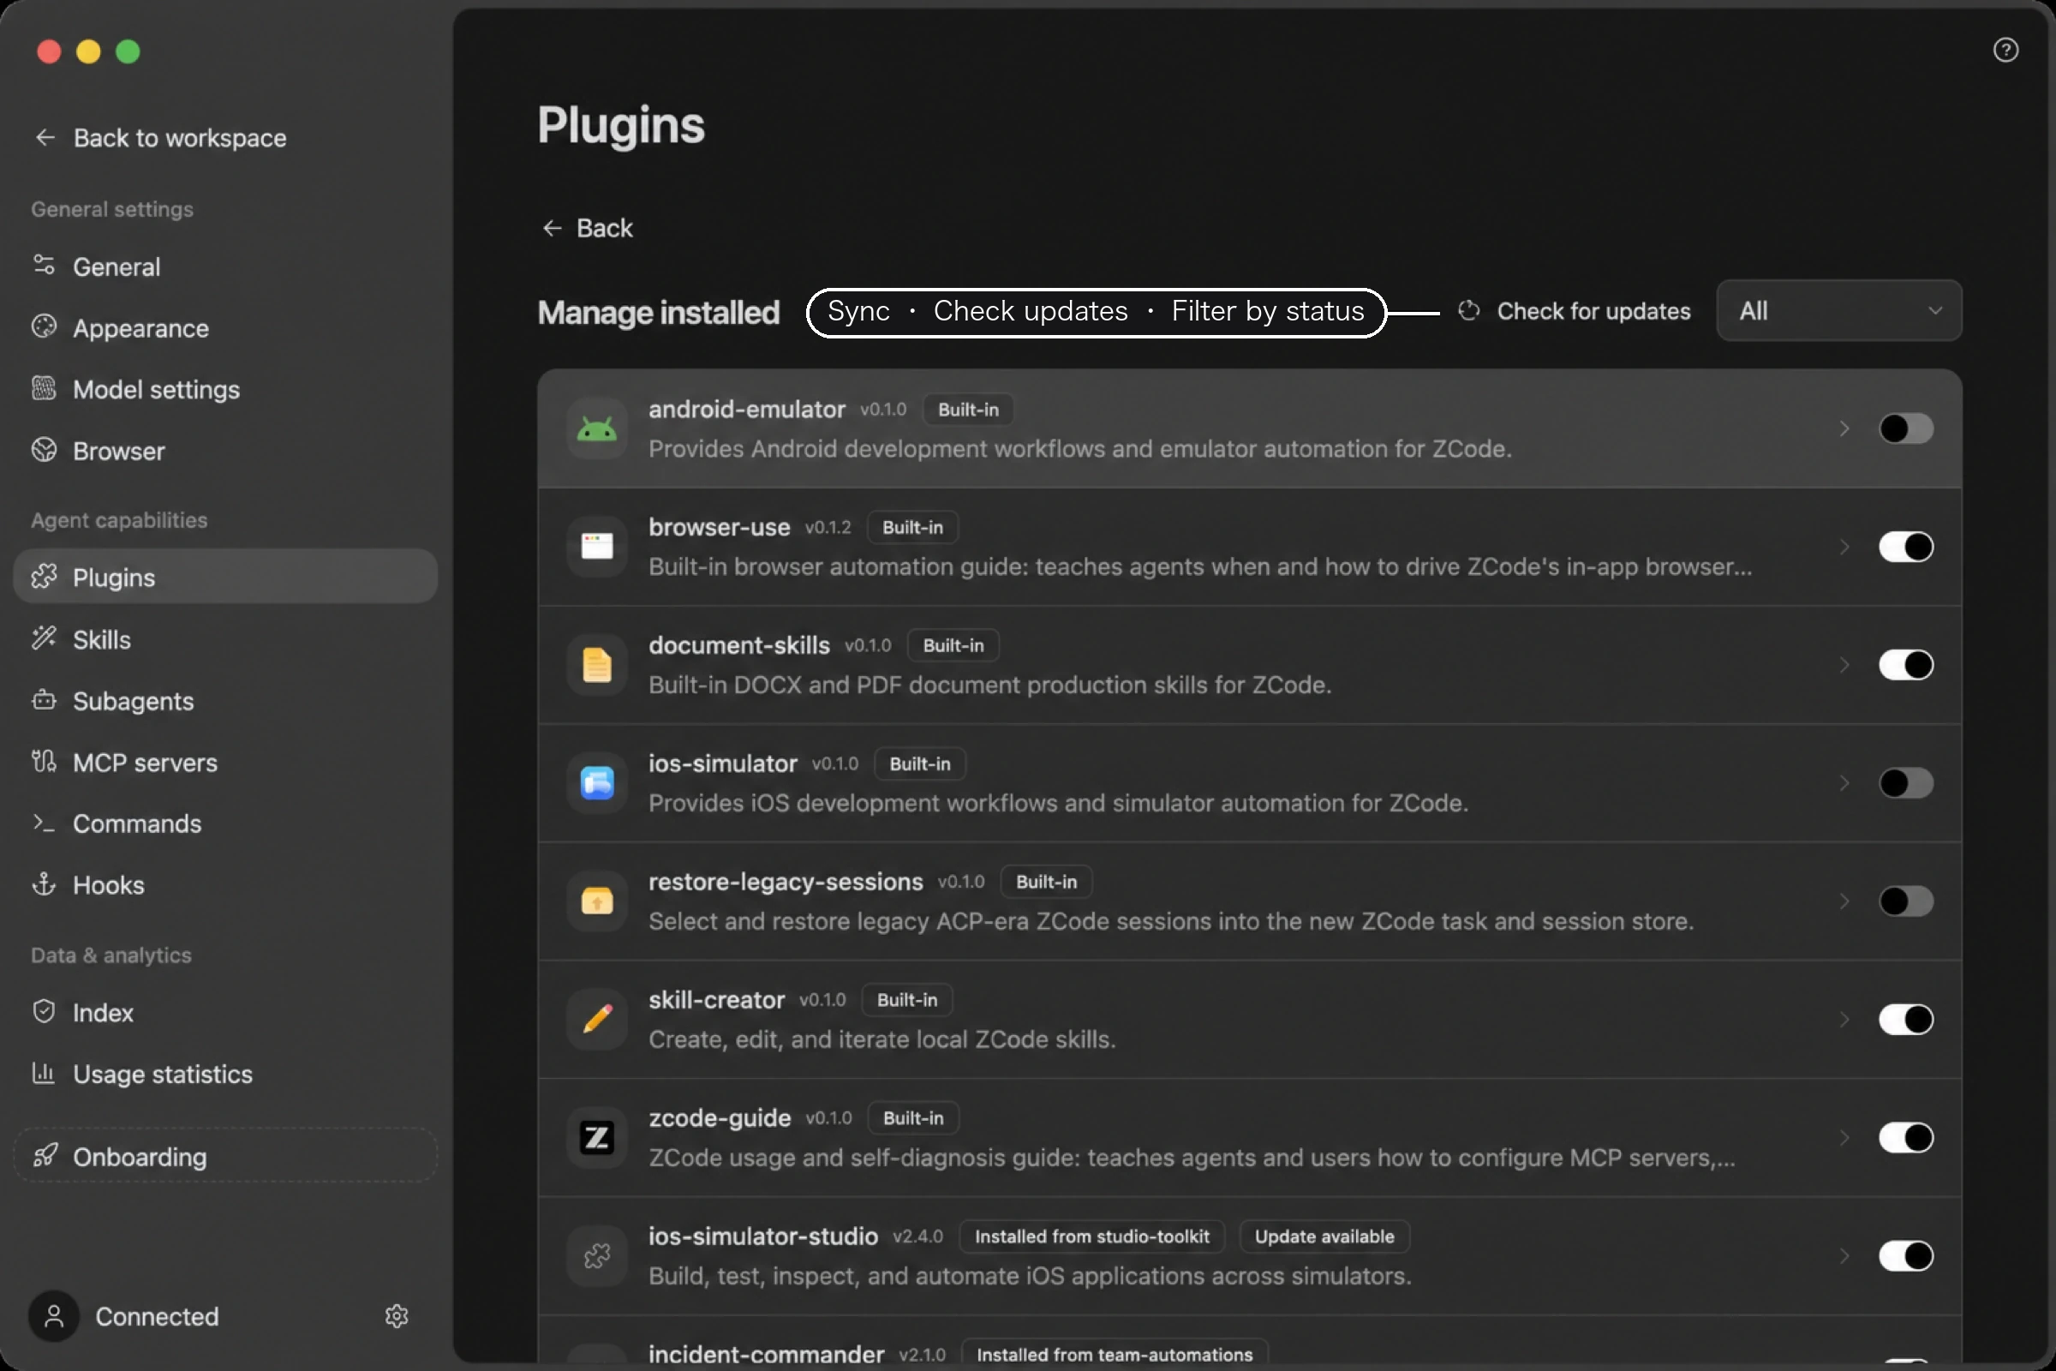The height and width of the screenshot is (1371, 2056).
Task: Click the restore-legacy-sessions plugin icon
Action: [597, 901]
